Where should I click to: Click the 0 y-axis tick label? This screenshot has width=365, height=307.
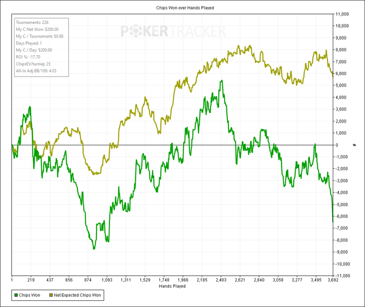(x=337, y=145)
